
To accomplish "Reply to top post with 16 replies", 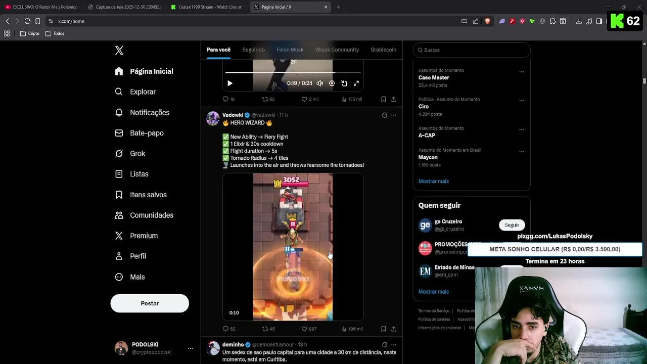I will coord(228,99).
